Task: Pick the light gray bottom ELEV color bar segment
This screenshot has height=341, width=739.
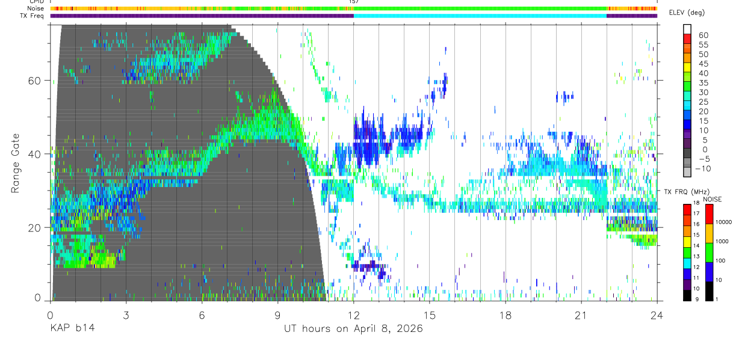Action: pos(688,173)
